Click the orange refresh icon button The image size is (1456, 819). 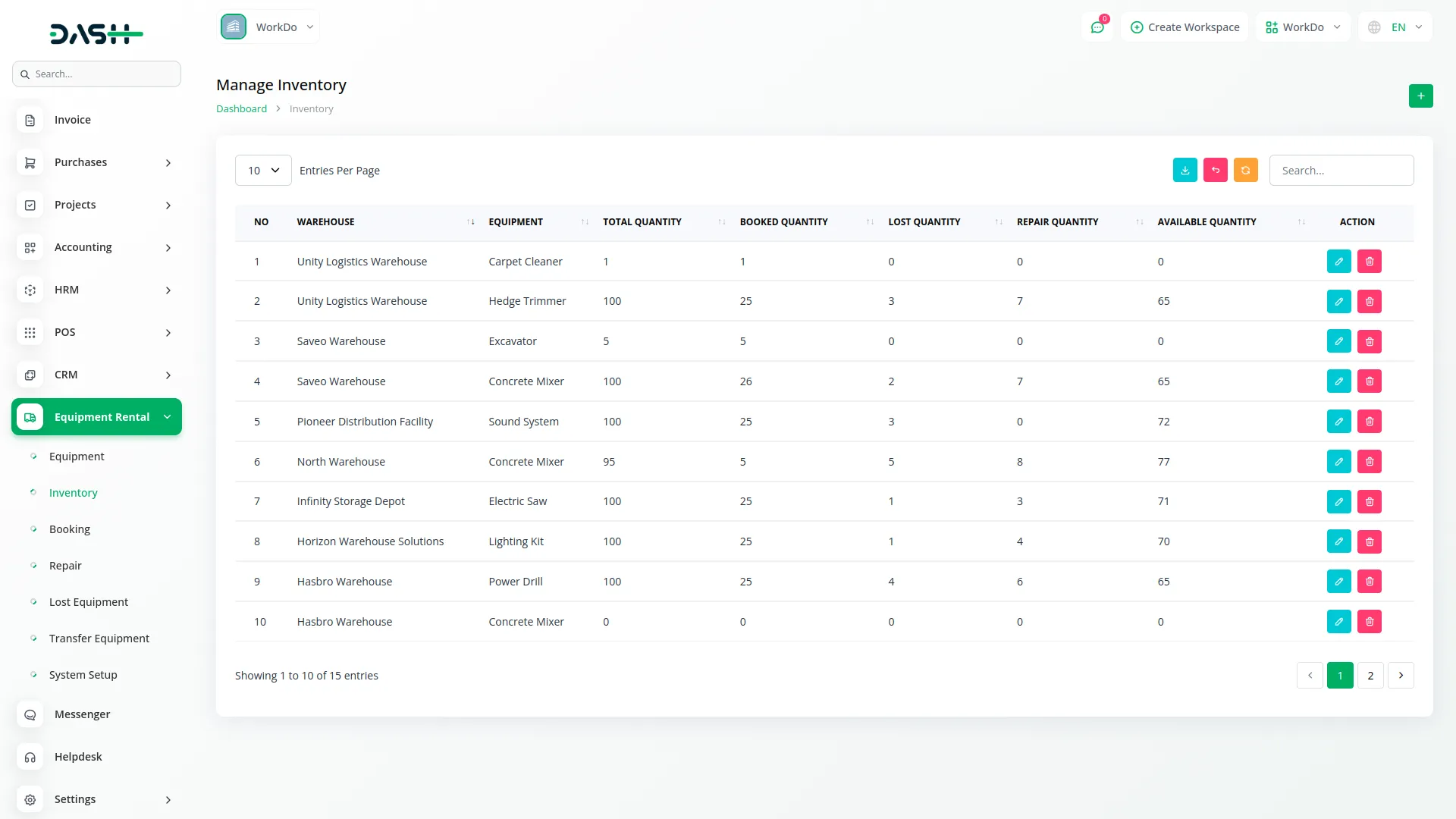(1245, 171)
